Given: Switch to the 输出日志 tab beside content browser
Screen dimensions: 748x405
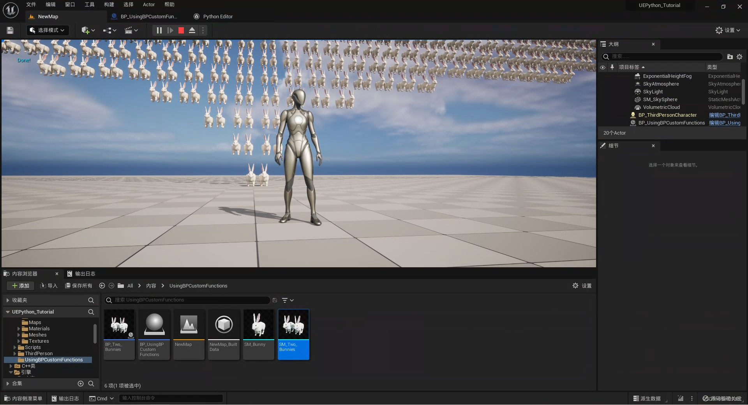Looking at the screenshot, I should click(81, 274).
